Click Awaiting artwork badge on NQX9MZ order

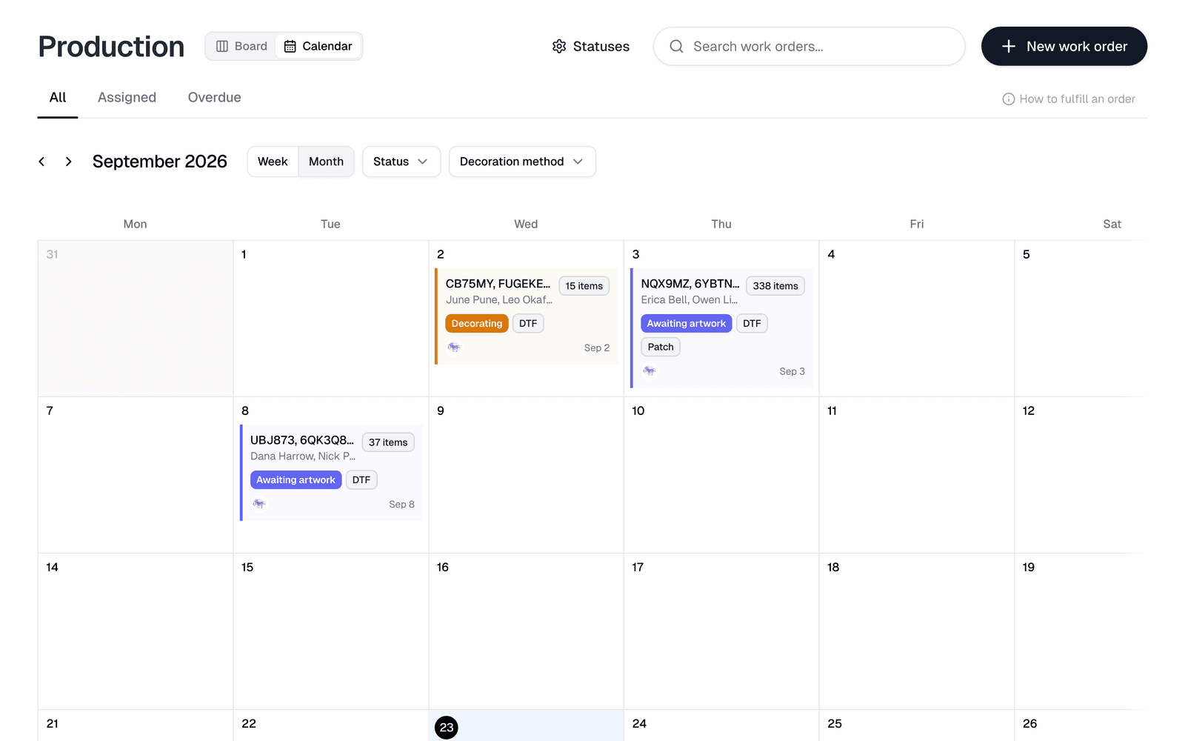[687, 324]
